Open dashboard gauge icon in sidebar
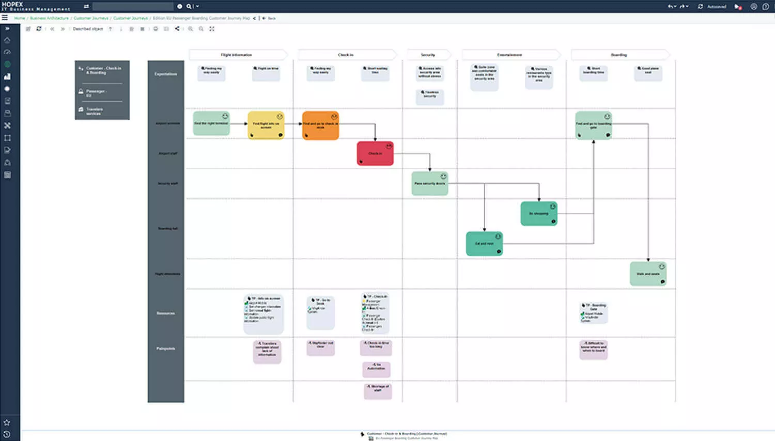Screen dimensions: 775x441 [x=7, y=52]
